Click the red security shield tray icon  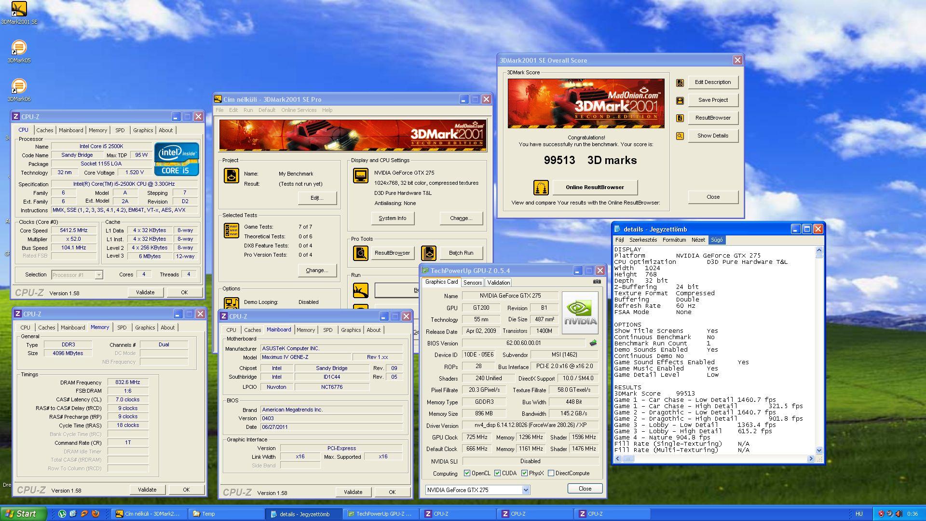click(x=881, y=514)
